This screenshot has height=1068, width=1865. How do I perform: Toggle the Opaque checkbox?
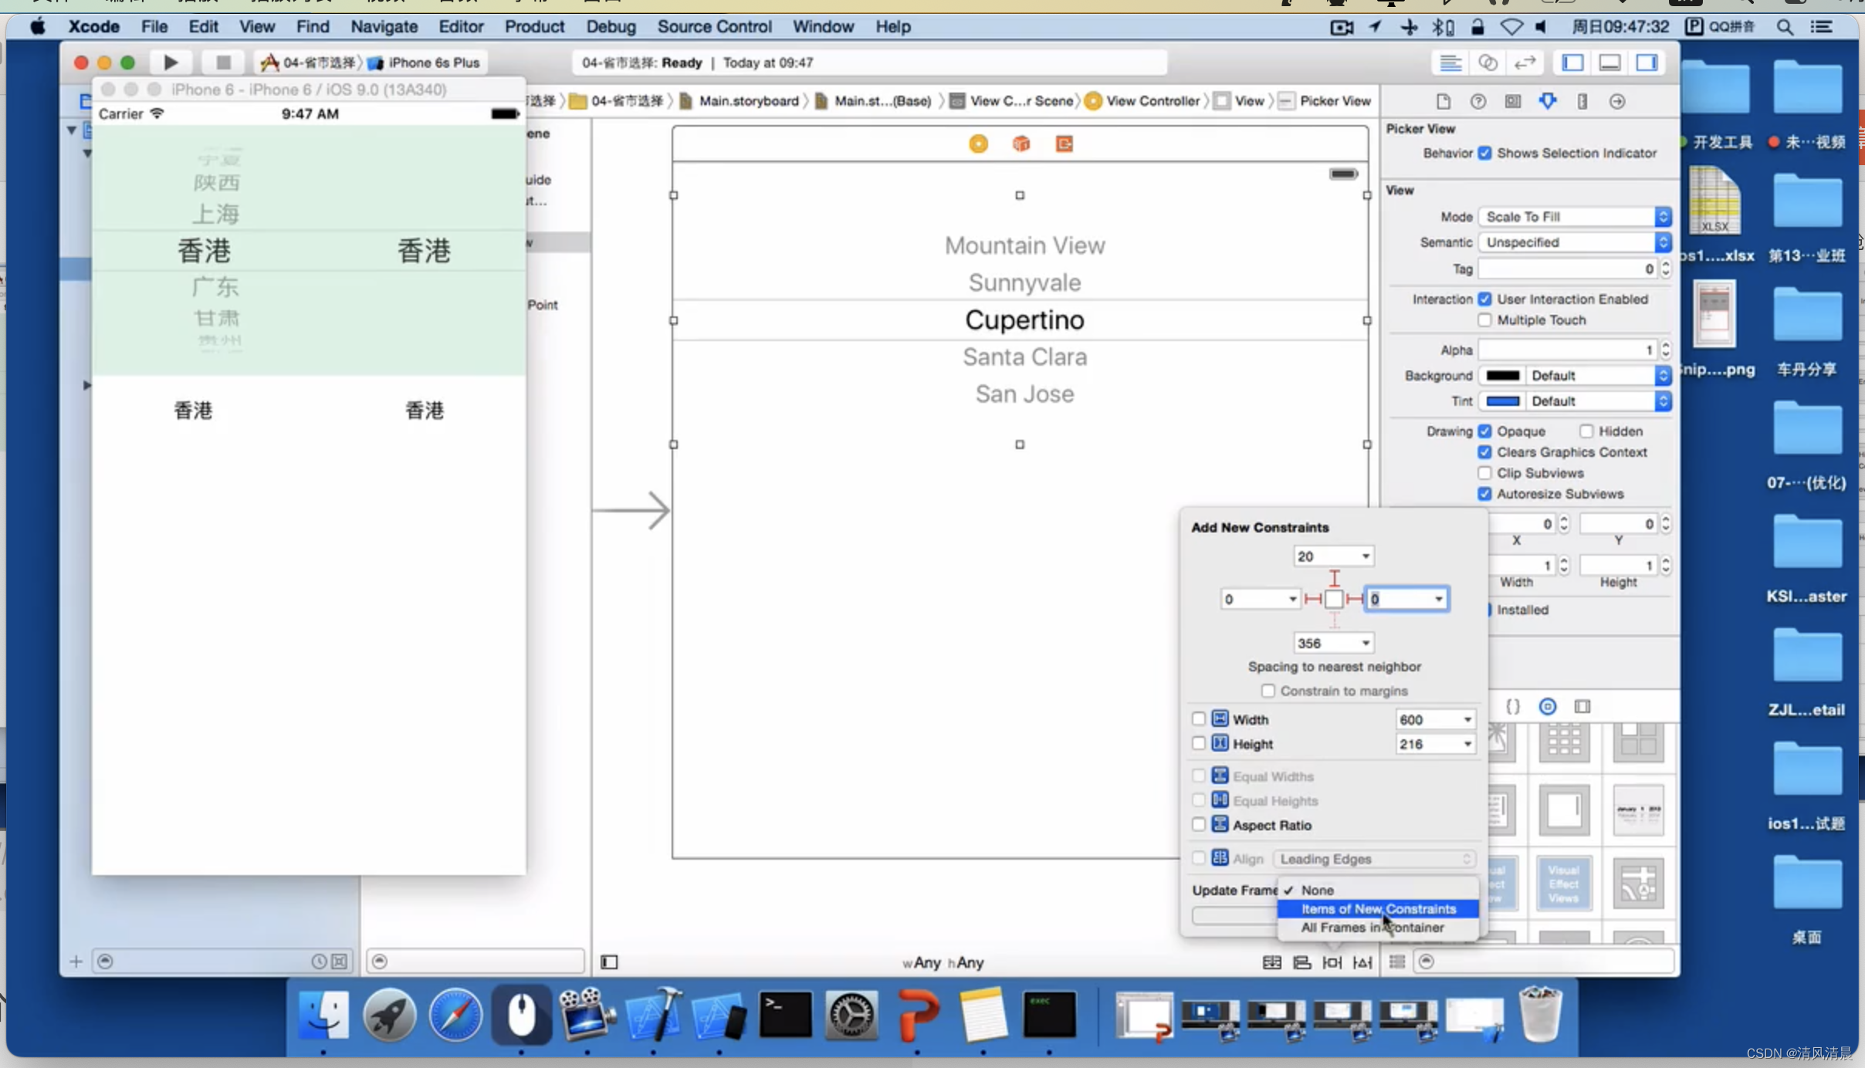click(1484, 431)
